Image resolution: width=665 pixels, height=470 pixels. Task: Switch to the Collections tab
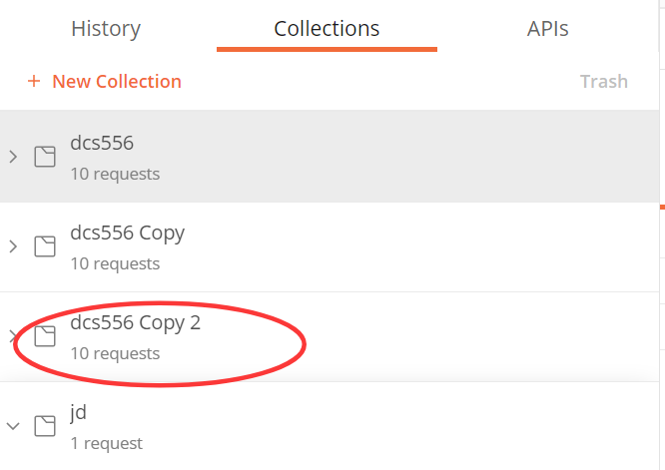[327, 29]
